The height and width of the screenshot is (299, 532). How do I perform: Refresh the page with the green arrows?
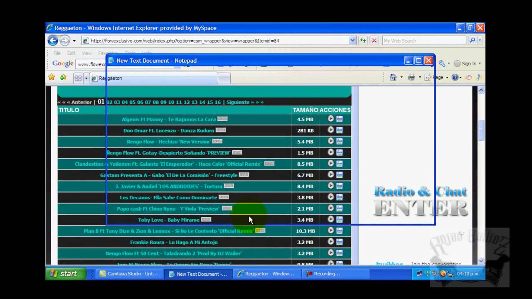(363, 40)
